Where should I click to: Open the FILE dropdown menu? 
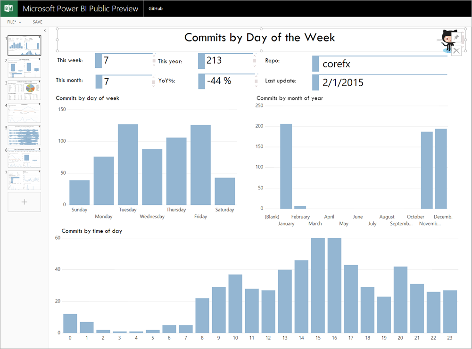(x=14, y=22)
